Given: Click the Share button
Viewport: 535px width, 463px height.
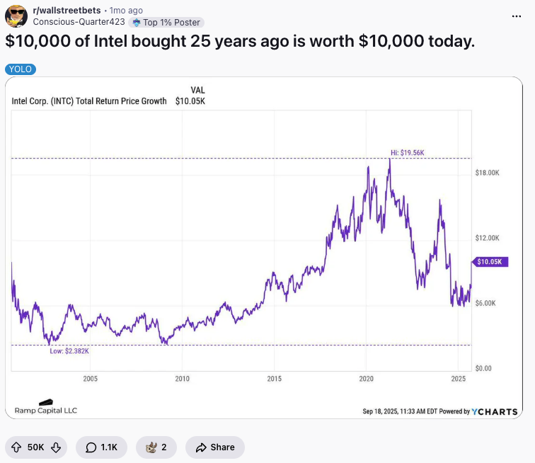Looking at the screenshot, I should pyautogui.click(x=214, y=447).
